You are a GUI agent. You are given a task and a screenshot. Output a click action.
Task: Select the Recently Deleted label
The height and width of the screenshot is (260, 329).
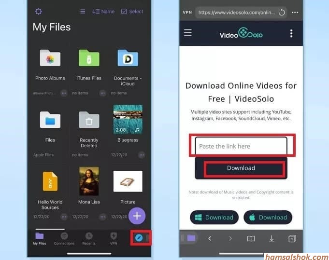pyautogui.click(x=89, y=143)
